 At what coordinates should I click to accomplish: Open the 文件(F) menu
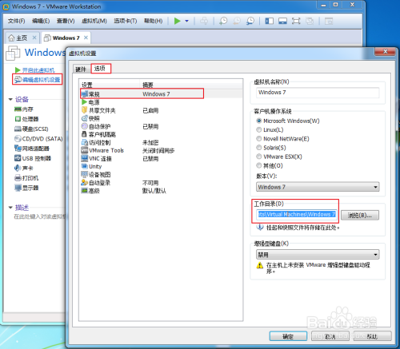(x=16, y=21)
